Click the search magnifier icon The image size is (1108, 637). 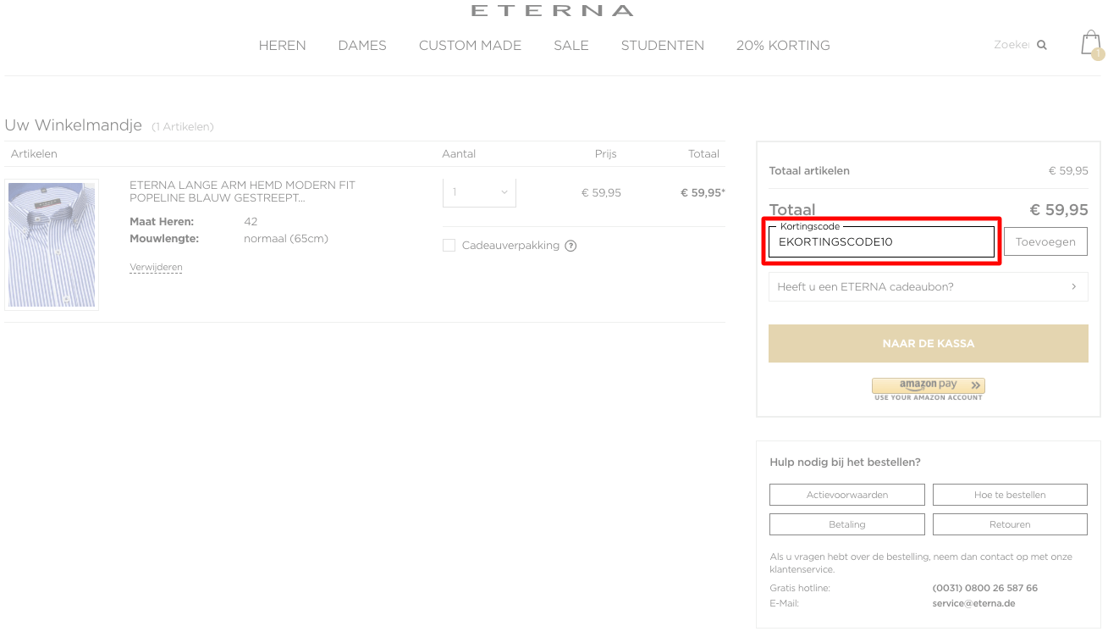(1042, 45)
